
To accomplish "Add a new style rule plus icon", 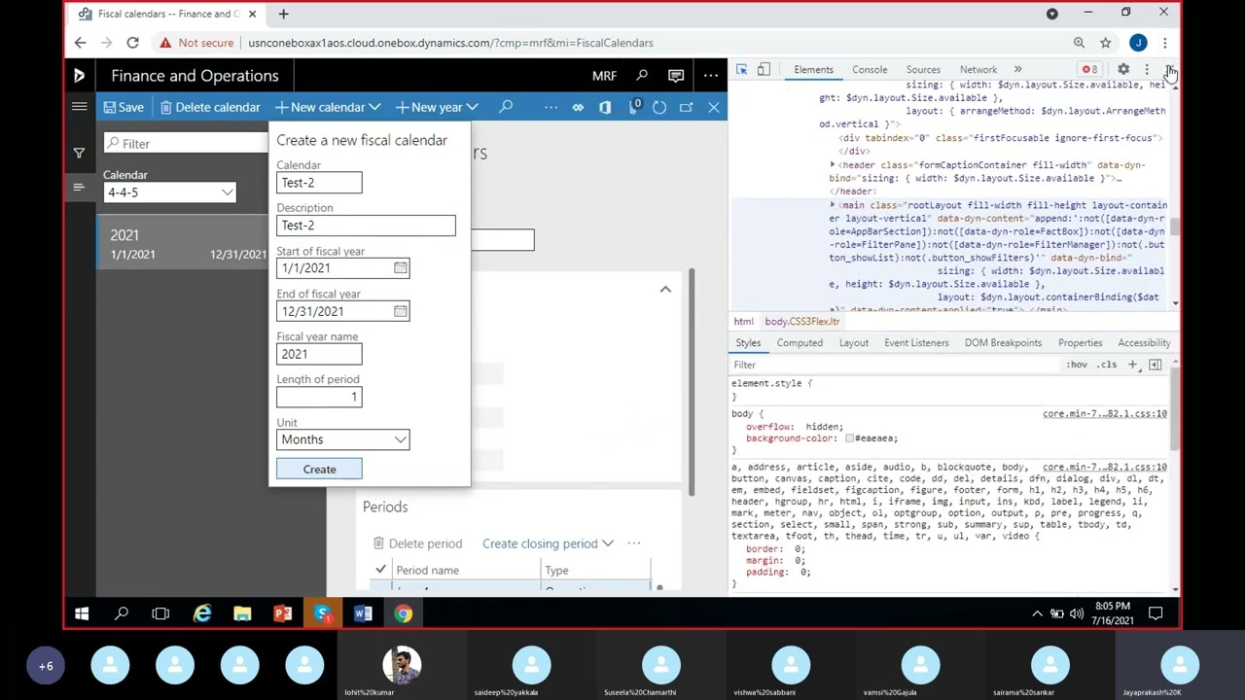I will pyautogui.click(x=1132, y=365).
